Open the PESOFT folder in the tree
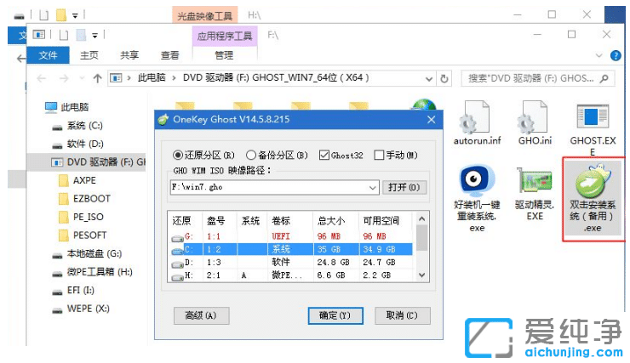 89,235
